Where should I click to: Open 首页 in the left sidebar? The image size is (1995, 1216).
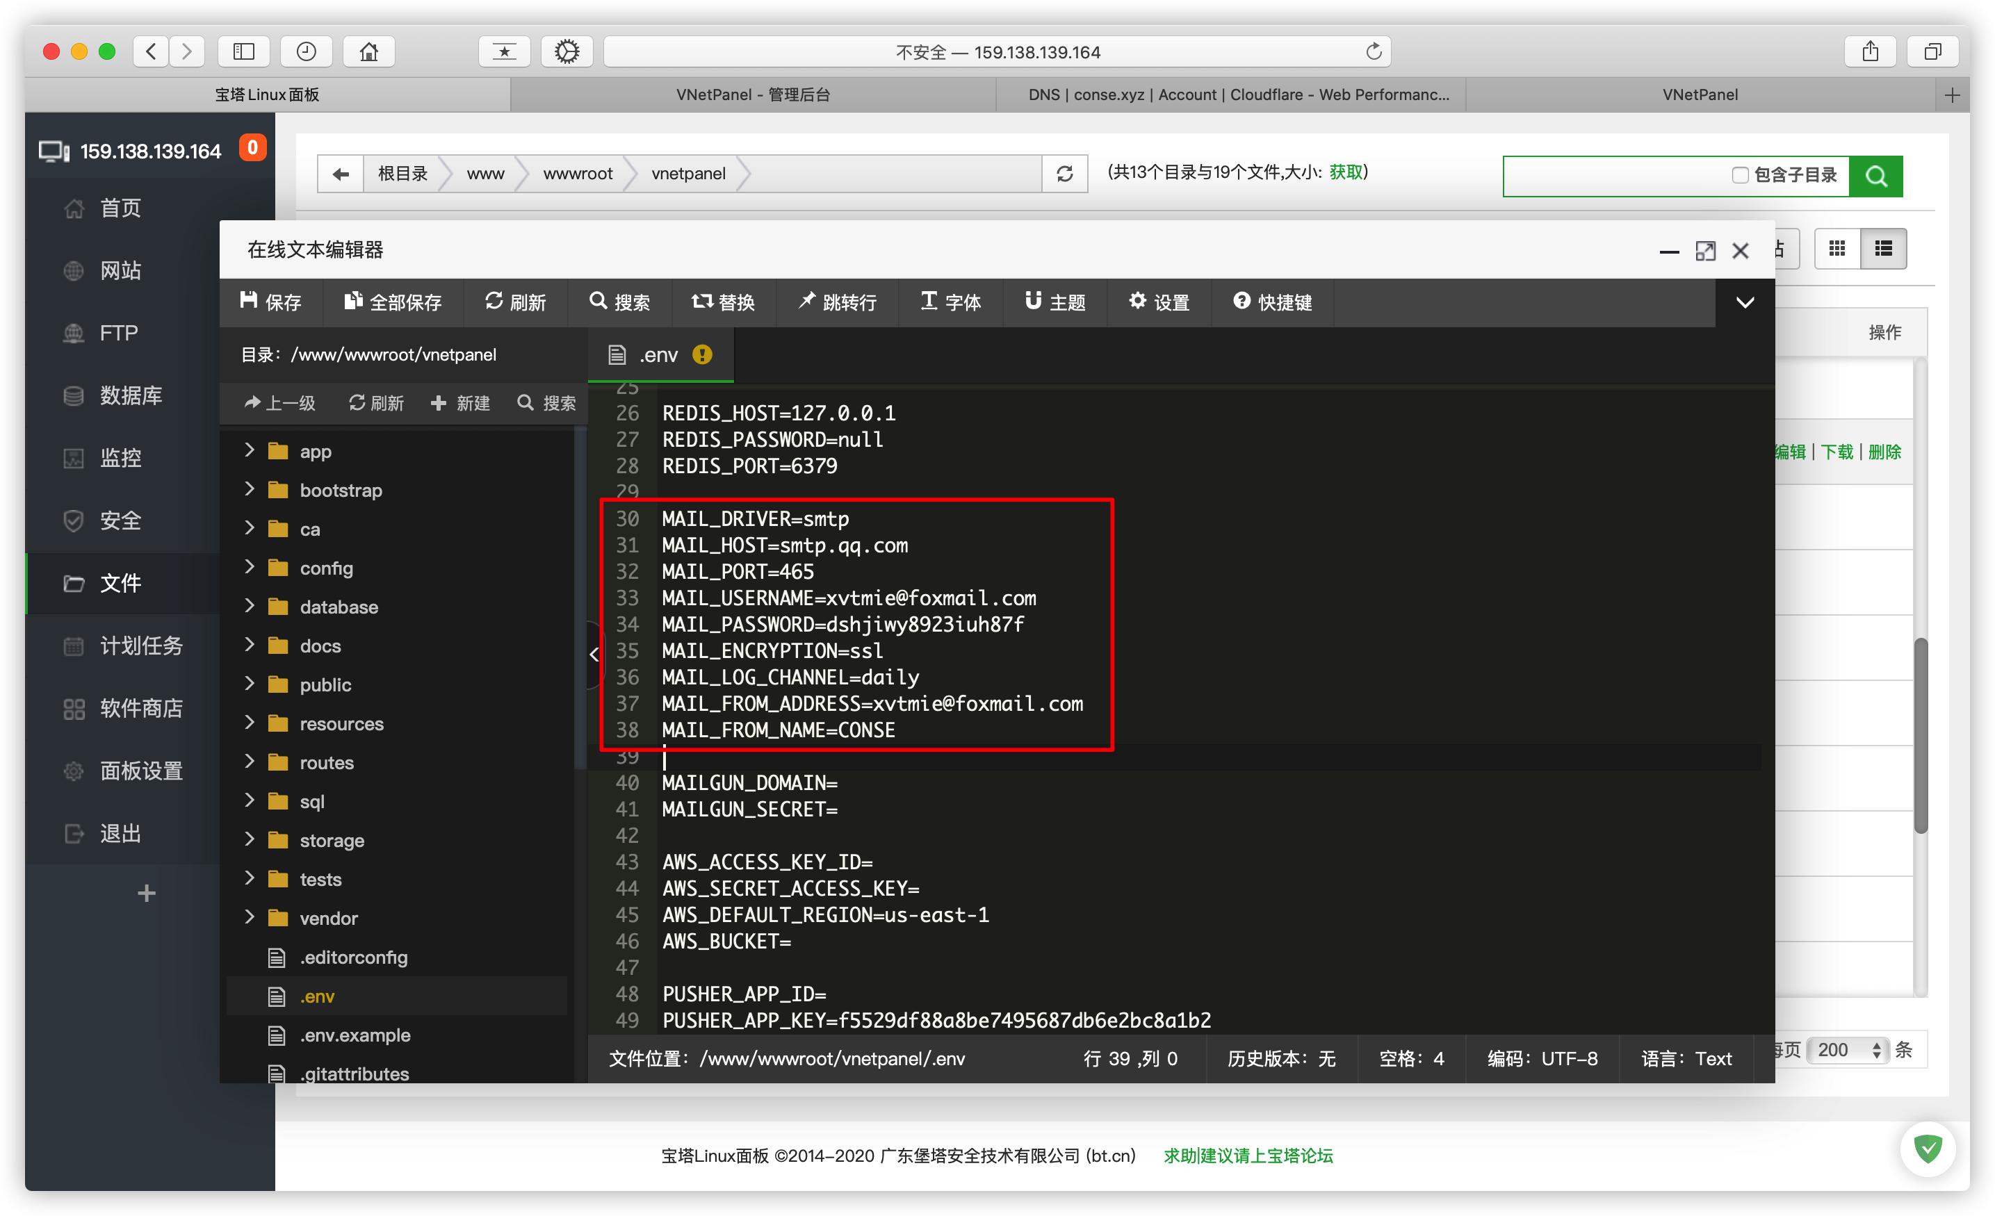click(122, 208)
